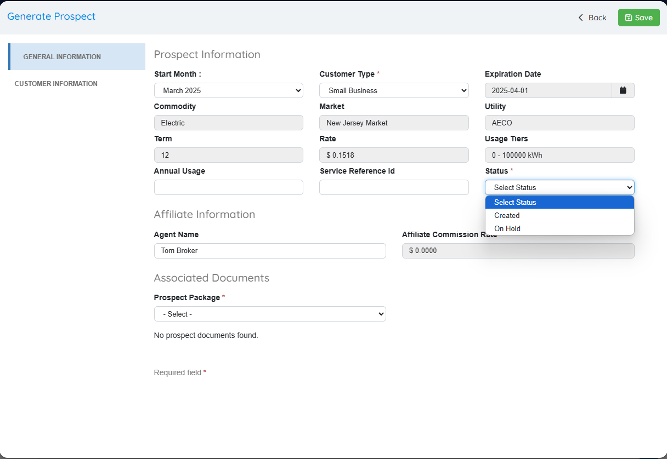
Task: Click the Expiration Date label
Action: [513, 74]
